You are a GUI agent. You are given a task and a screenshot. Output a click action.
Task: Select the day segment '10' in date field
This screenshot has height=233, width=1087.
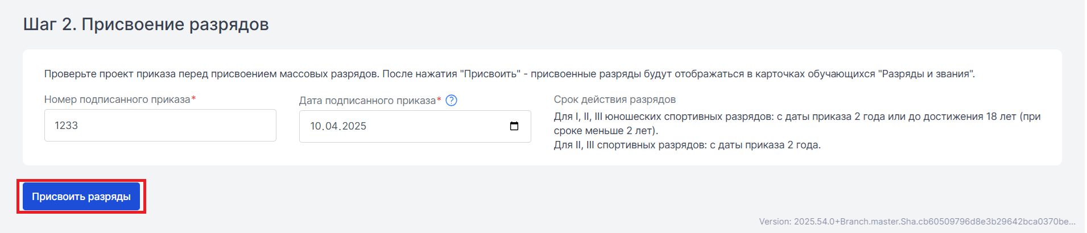click(316, 126)
